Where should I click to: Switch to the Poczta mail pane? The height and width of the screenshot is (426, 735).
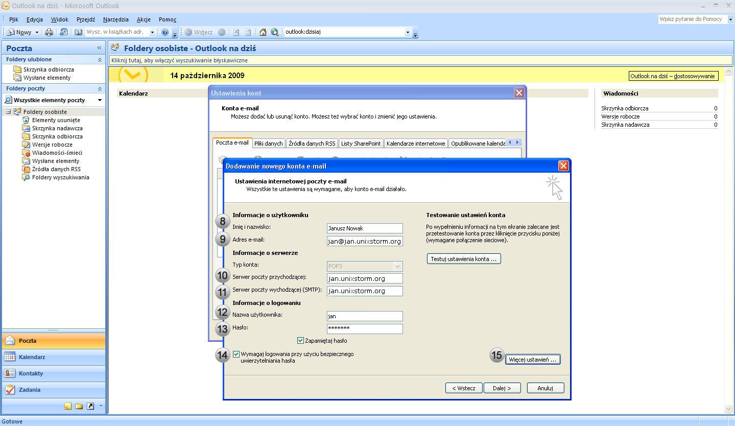click(54, 341)
